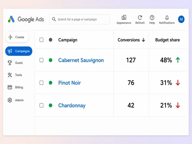Check the Chardonnay row checkbox
Viewport: 192px width, 144px height.
coord(41,105)
